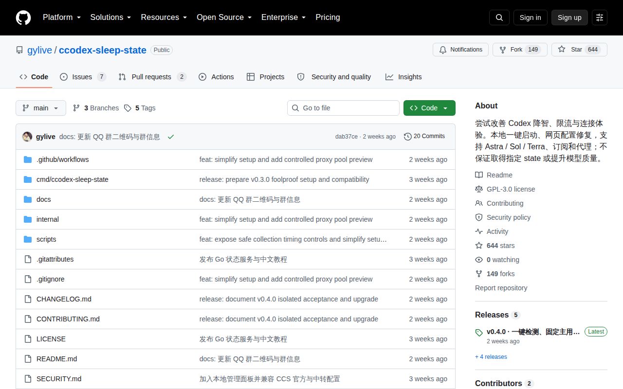Click the book icon next to Readme

[x=479, y=175]
